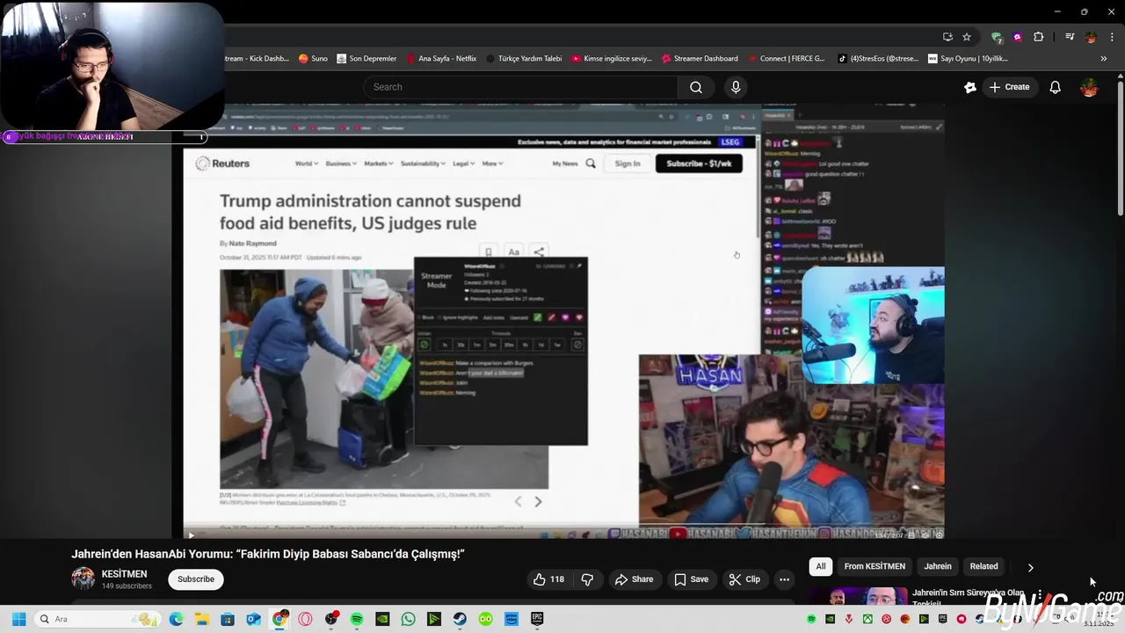Open Outlook from the taskbar
Viewport: 1125px width, 633px height.
[253, 619]
